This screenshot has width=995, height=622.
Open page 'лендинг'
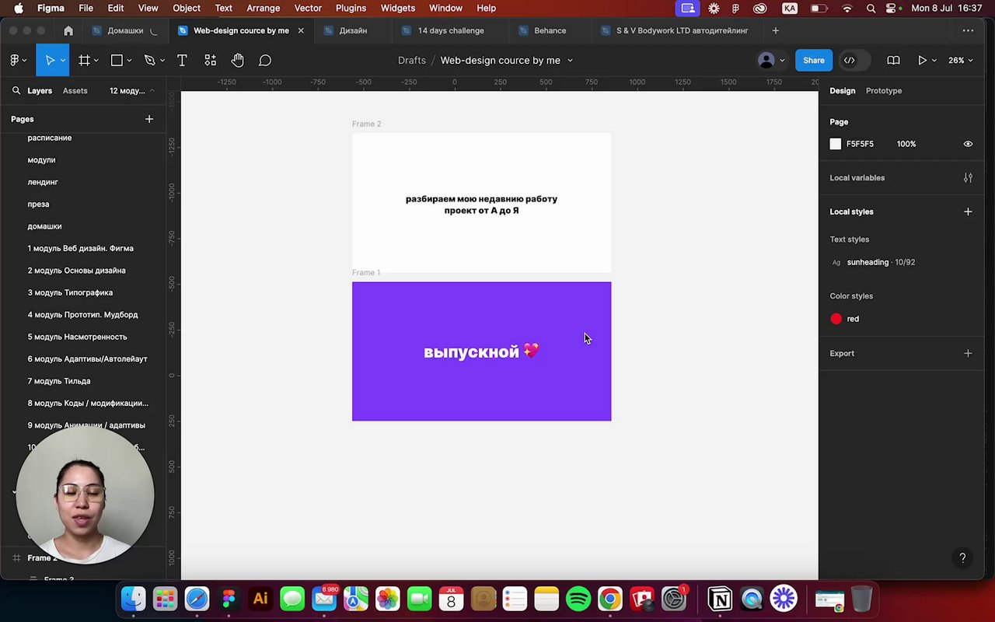coord(43,182)
